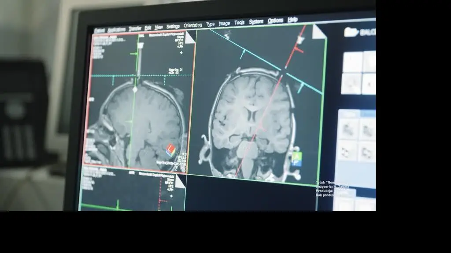Click the white handle on sagittal green line
Viewport: 451px width, 253px height.
tap(140, 45)
